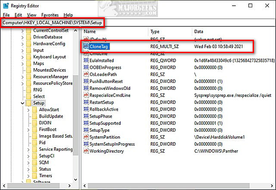Viewport: 276px width, 190px height.
Task: Click the registry path address bar
Action: 138,23
